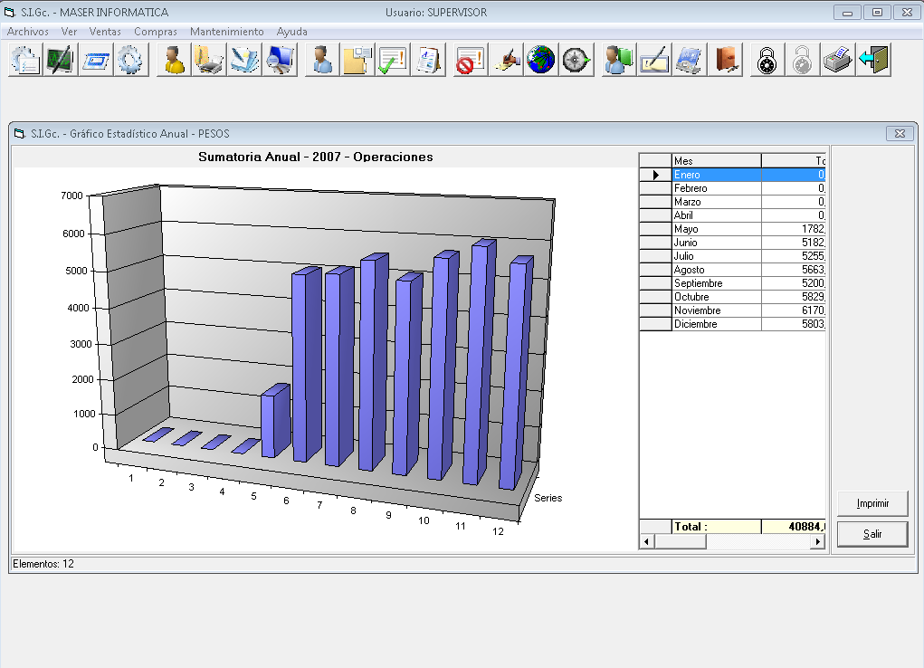Image resolution: width=924 pixels, height=668 pixels.
Task: Click the table's horizontal scrollbar thumb
Action: [680, 541]
